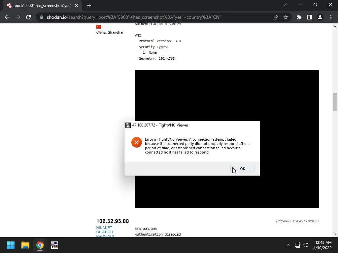Open the Chrome profile menu
338x253 pixels.
(320, 17)
